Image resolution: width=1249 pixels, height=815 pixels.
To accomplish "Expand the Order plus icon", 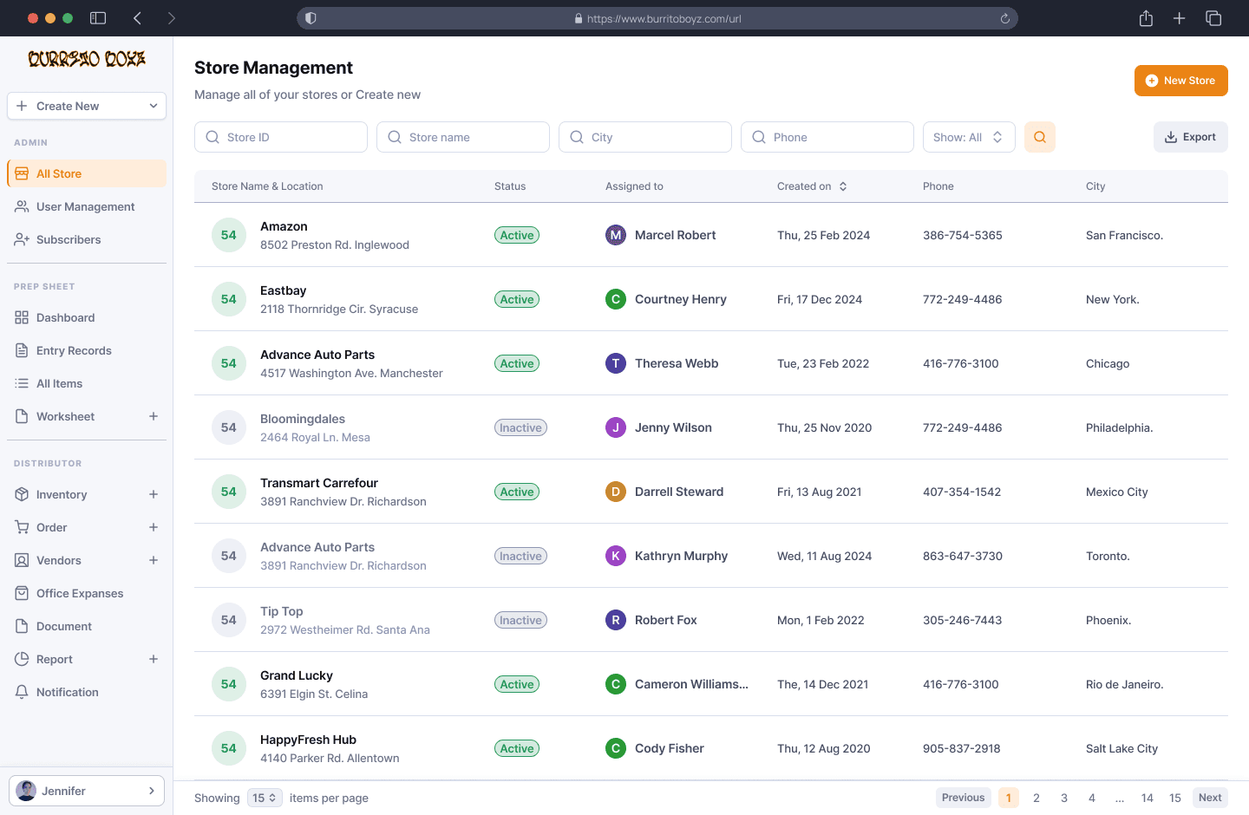I will click(x=154, y=527).
